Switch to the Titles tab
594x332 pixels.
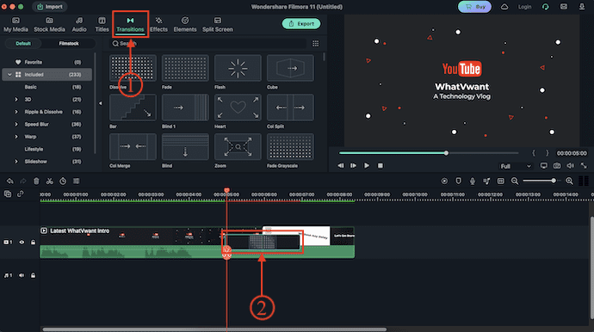click(102, 25)
